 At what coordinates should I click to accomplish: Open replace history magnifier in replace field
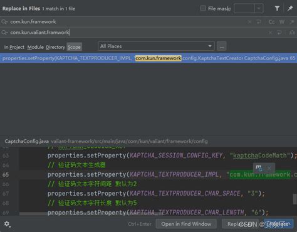[4, 33]
